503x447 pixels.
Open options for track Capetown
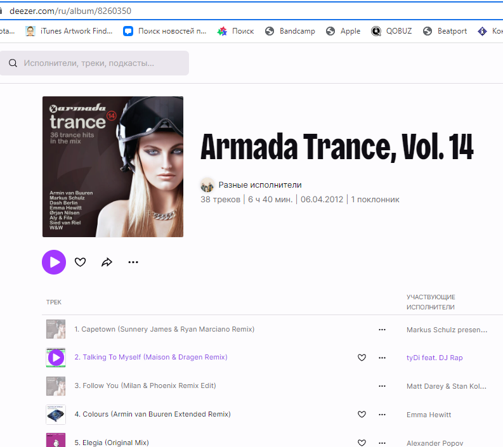point(382,330)
